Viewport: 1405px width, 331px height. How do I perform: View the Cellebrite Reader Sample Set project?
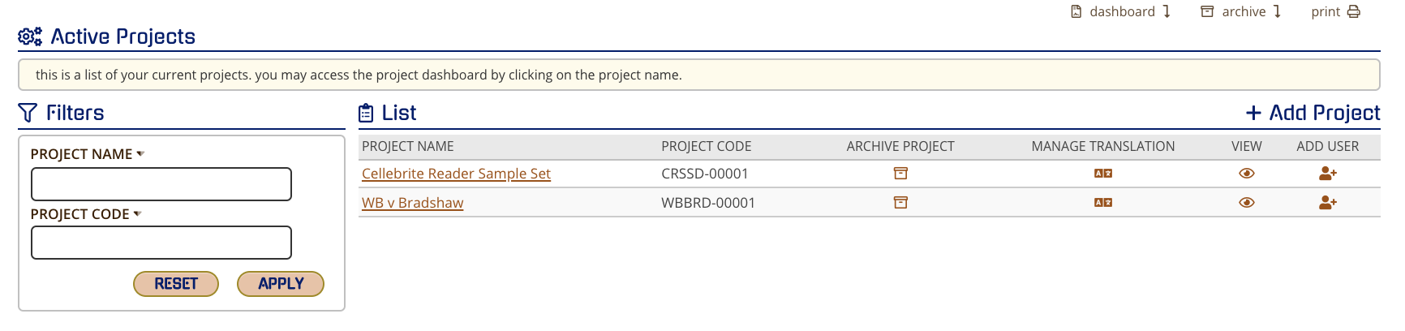[1247, 174]
